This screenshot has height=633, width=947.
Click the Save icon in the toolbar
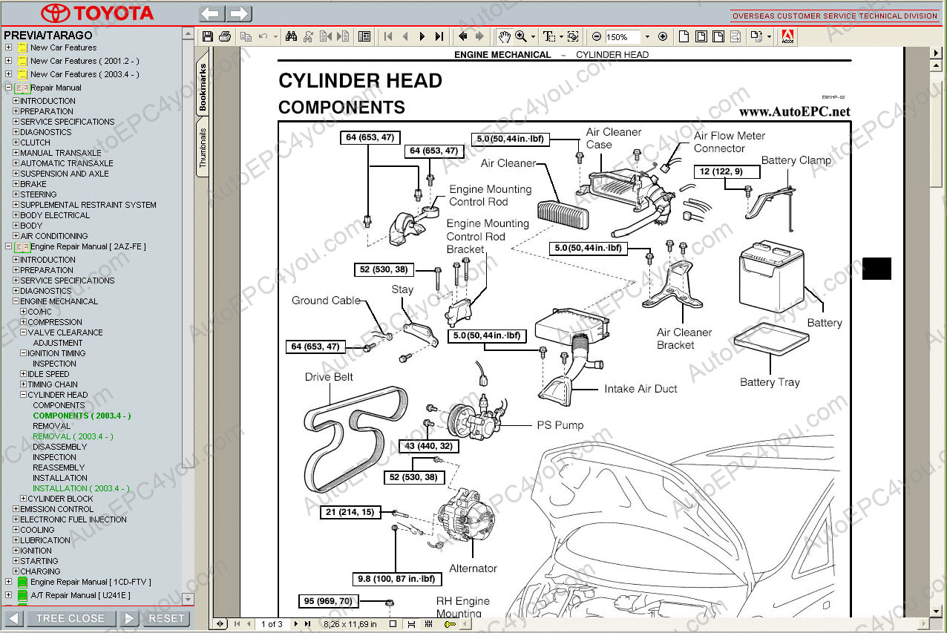(x=208, y=36)
